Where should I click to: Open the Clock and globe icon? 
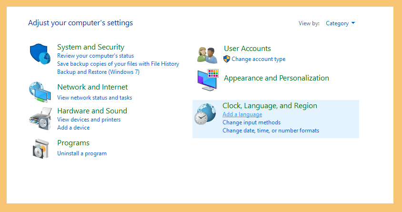pos(205,114)
